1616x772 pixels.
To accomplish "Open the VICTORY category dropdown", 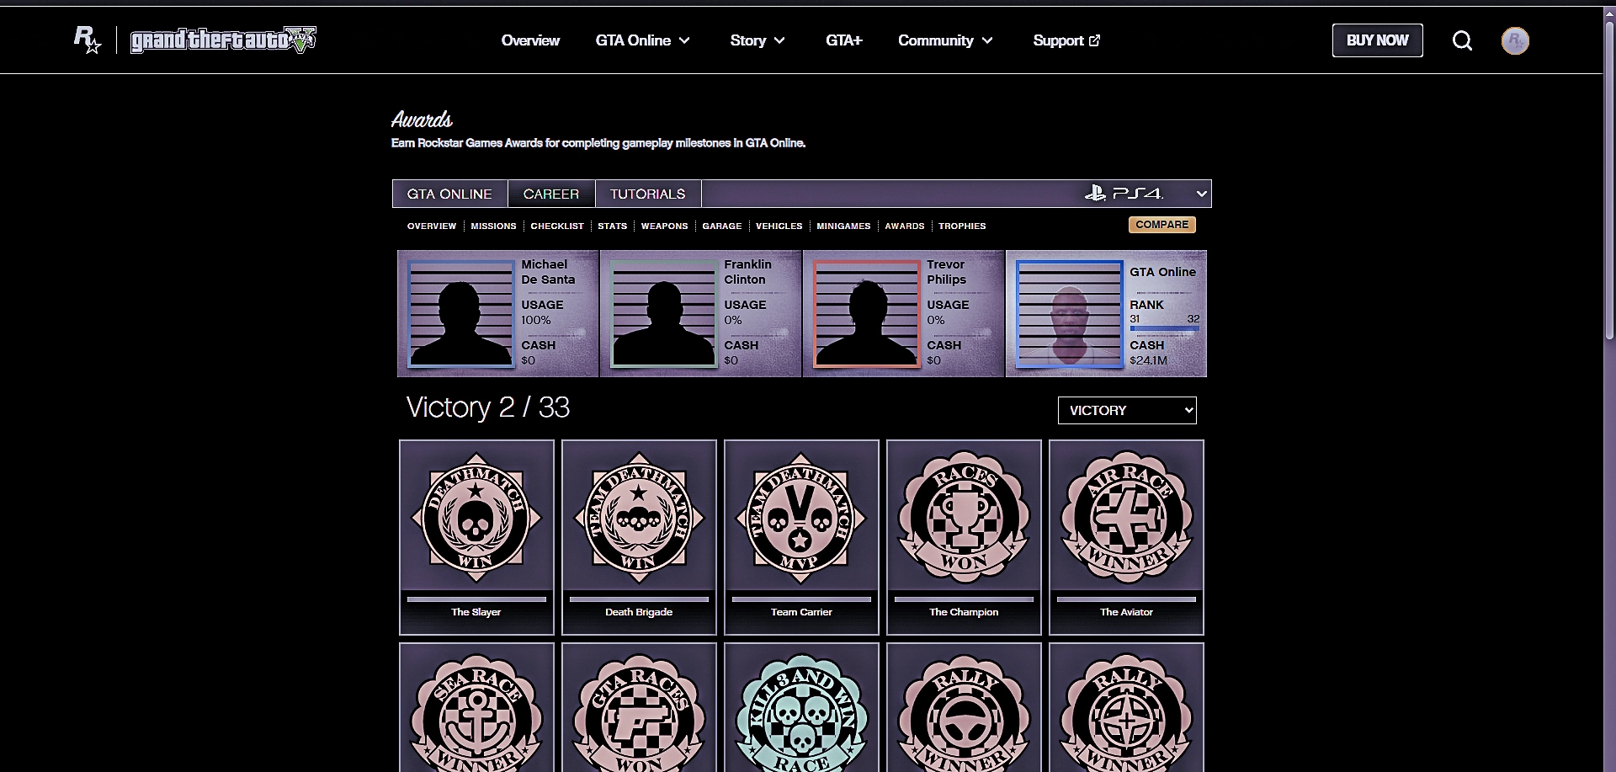I will pyautogui.click(x=1126, y=410).
